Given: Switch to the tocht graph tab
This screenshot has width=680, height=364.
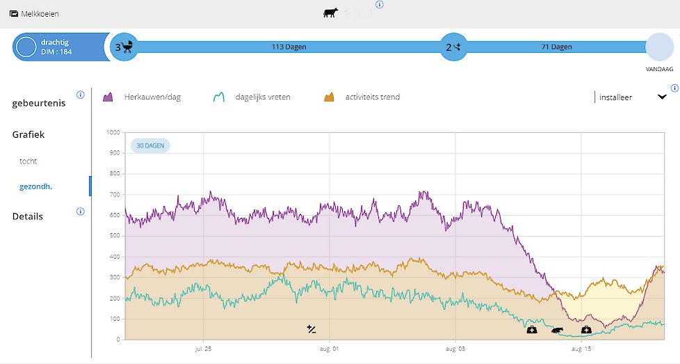Looking at the screenshot, I should (x=29, y=161).
